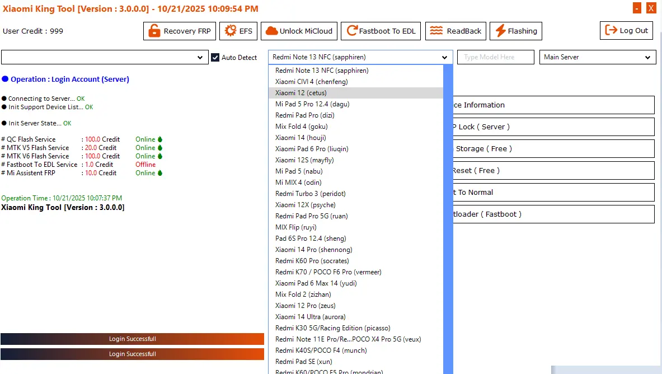Screen dimensions: 662x374
Task: Click the Device Information button
Action: [553, 105]
